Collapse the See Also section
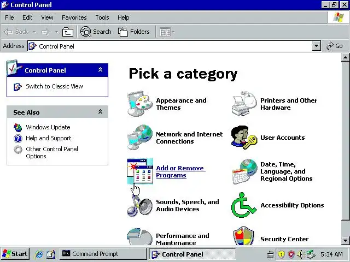Image resolution: width=350 pixels, height=262 pixels. tap(101, 111)
